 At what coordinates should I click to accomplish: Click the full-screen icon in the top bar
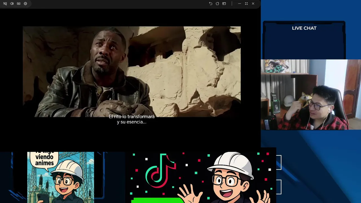click(246, 4)
